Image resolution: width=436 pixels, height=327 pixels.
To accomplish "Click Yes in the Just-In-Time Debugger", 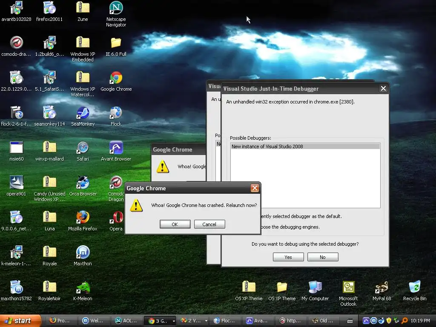I will point(288,257).
